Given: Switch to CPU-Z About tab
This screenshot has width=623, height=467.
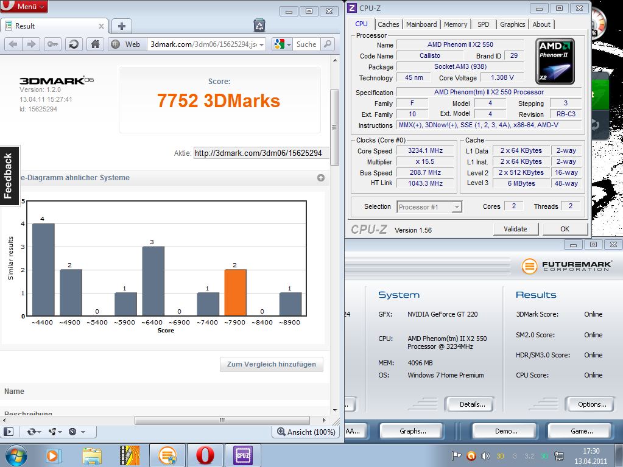Looking at the screenshot, I should pos(541,24).
